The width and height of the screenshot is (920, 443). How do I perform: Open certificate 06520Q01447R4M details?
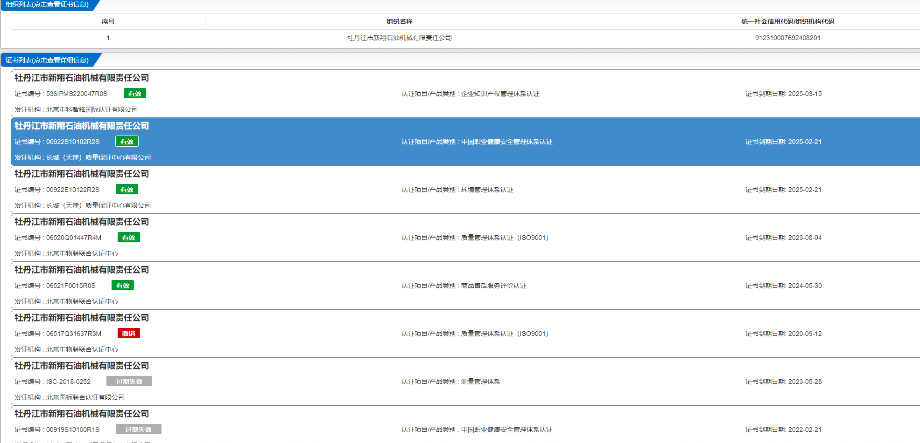(x=74, y=238)
